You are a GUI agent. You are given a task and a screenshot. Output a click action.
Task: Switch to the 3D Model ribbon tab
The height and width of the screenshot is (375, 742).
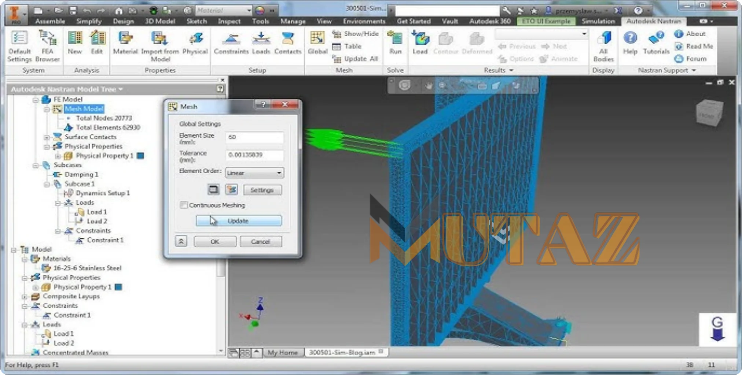point(160,21)
